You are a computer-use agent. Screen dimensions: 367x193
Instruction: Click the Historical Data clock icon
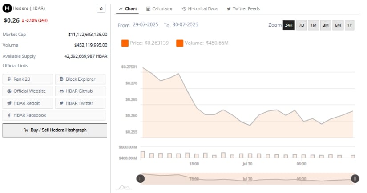(184, 9)
